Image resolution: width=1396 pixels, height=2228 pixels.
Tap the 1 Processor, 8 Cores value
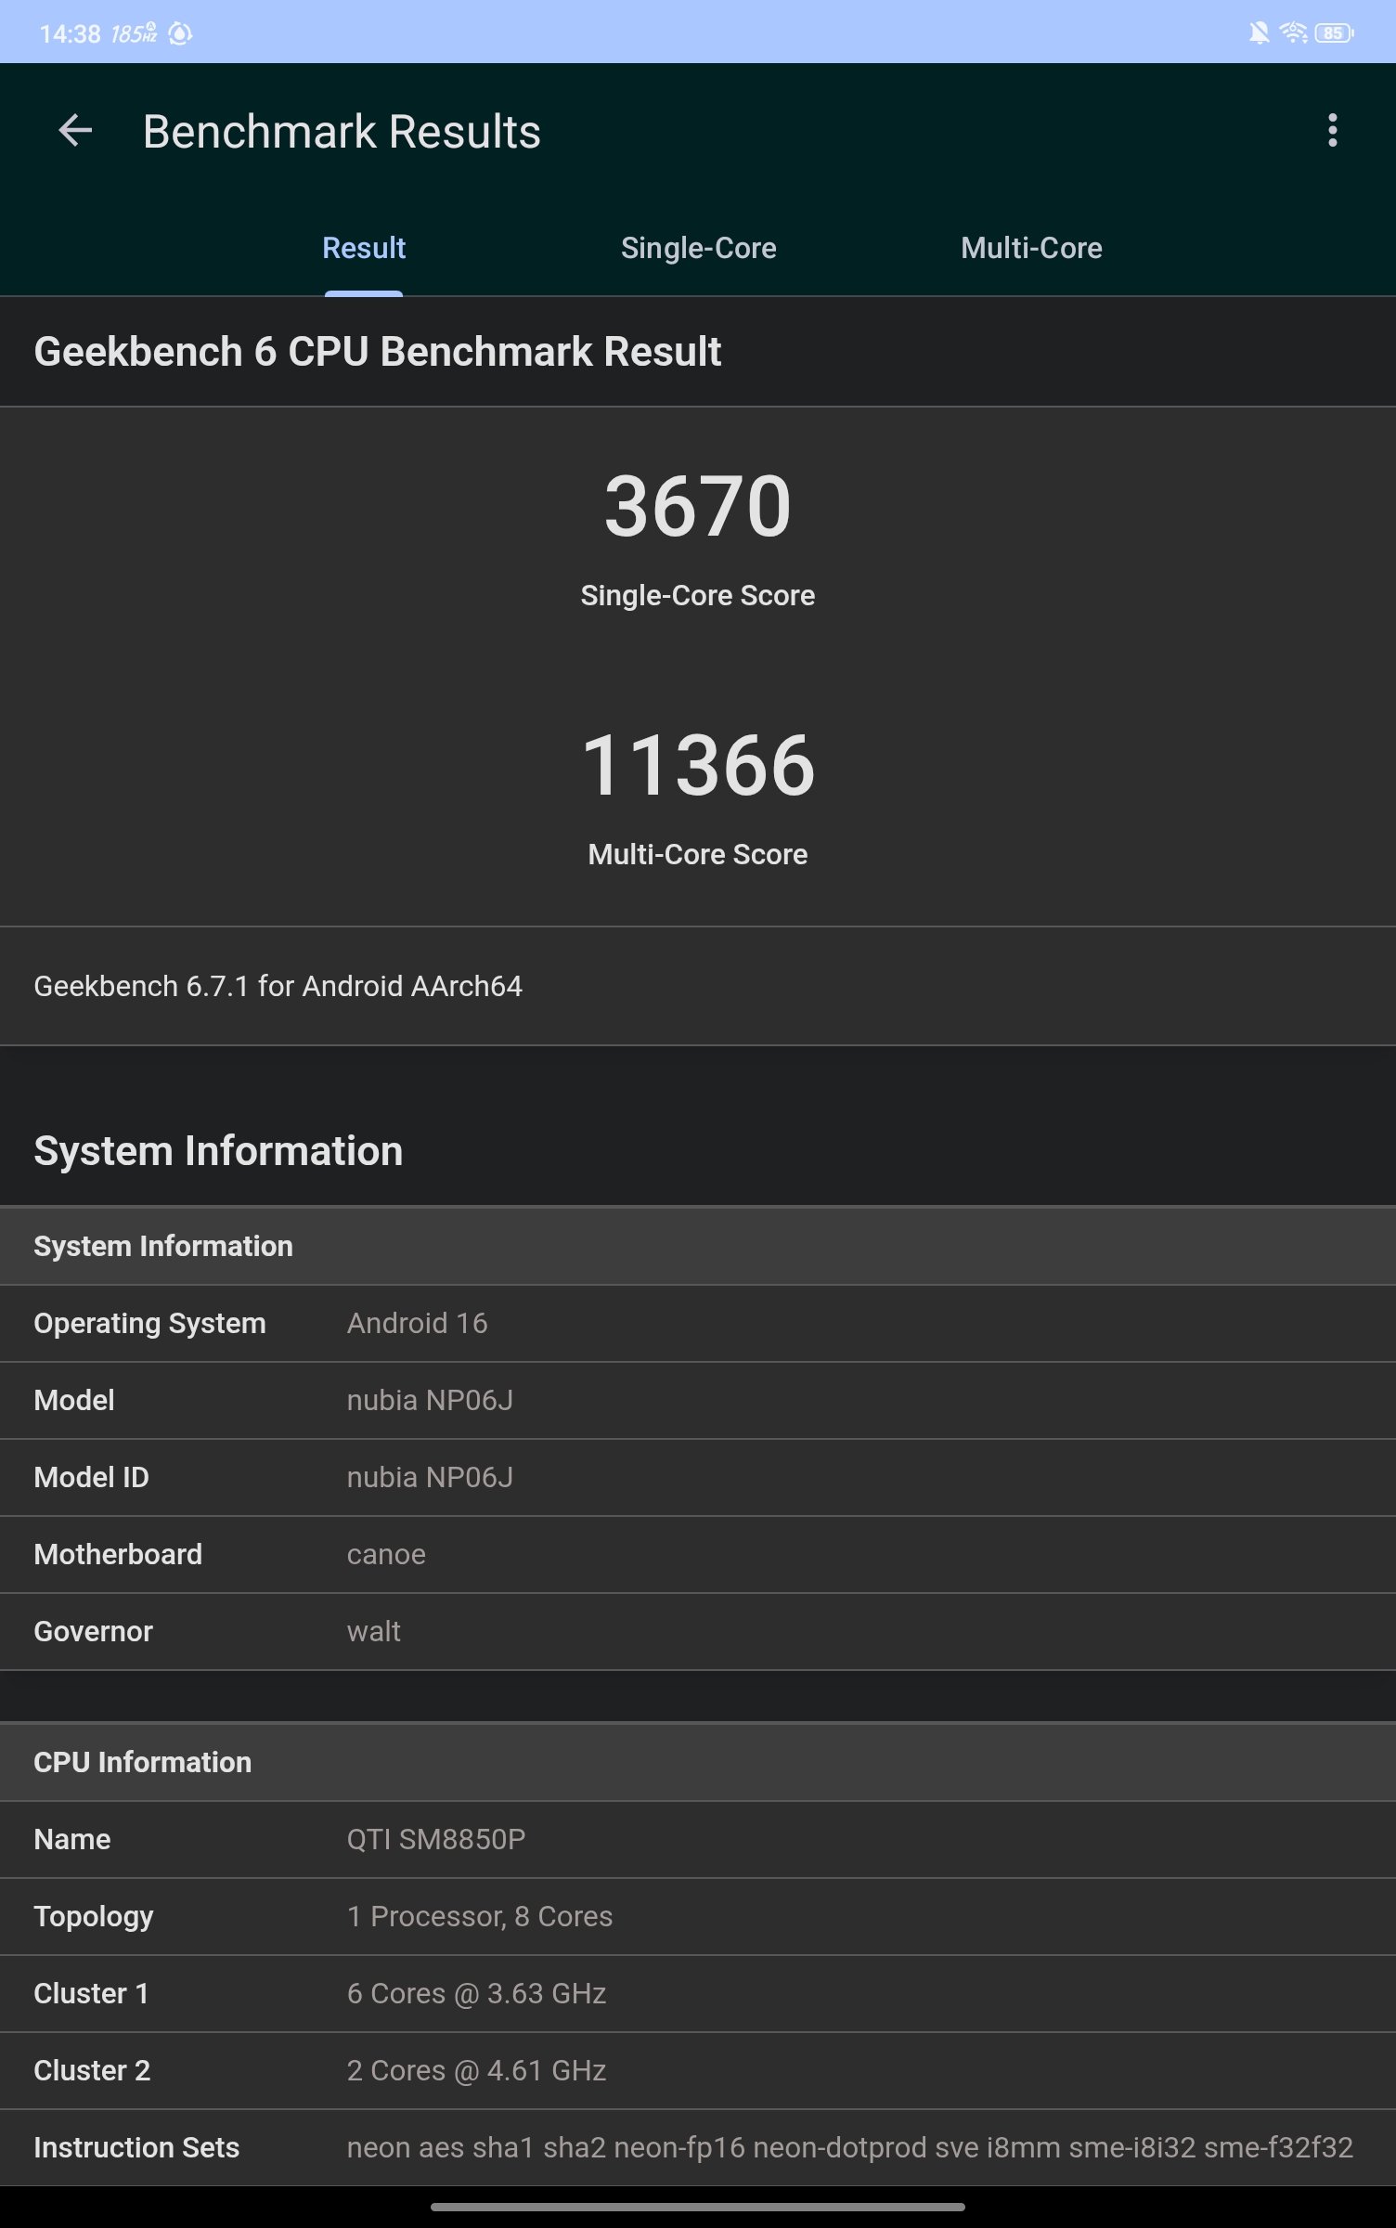click(480, 1916)
